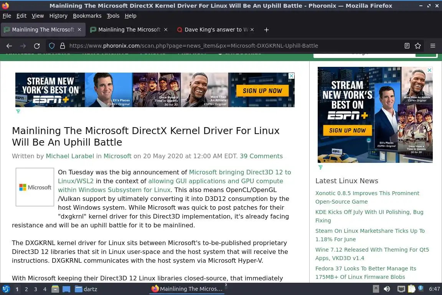Open the system start menu icon

pyautogui.click(x=6, y=289)
